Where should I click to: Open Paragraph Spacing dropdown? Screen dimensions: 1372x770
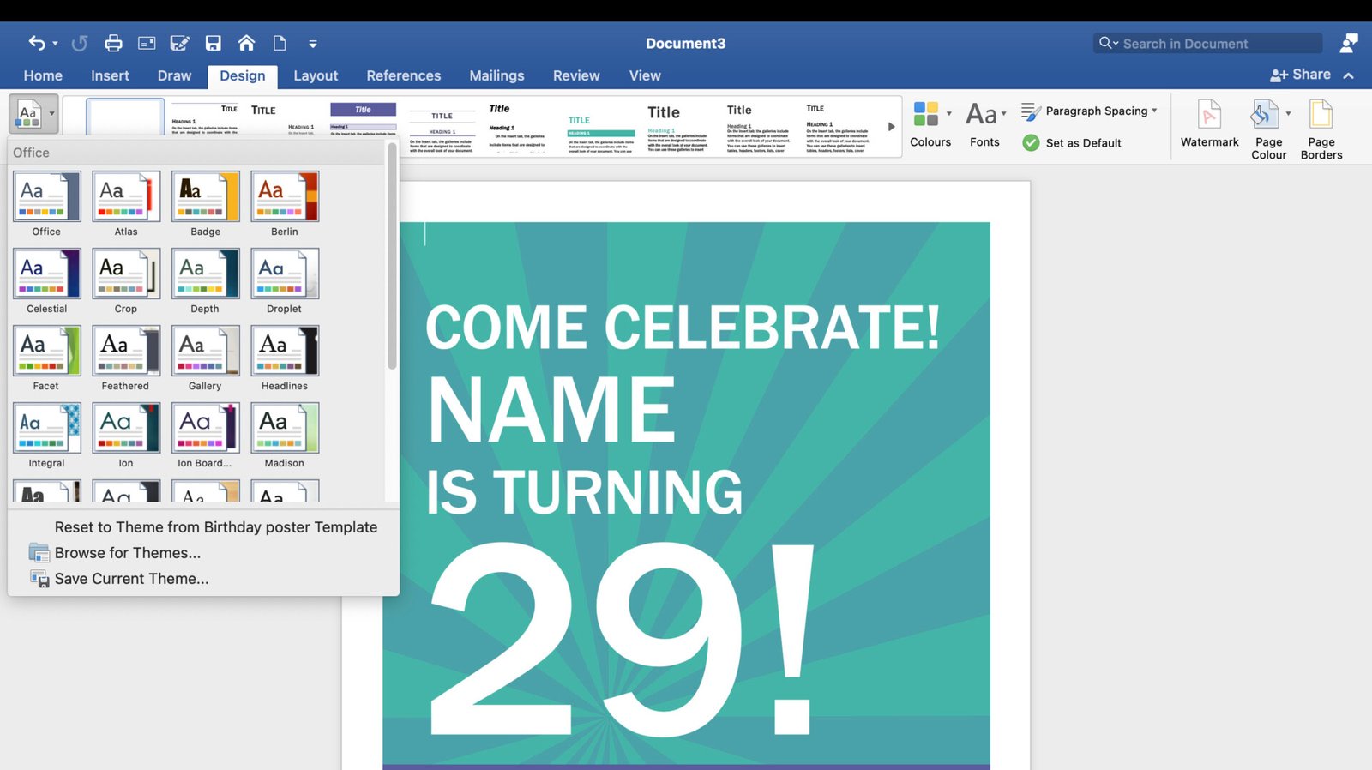[1089, 111]
